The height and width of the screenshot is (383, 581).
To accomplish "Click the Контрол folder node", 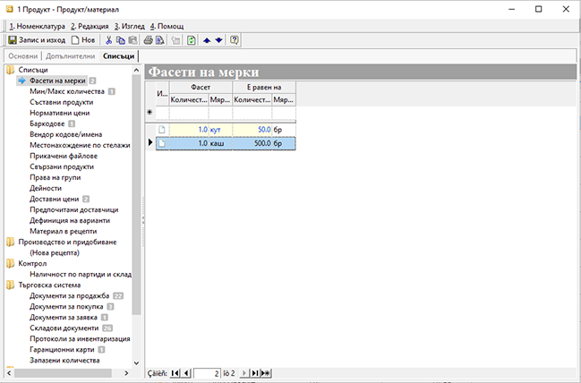I will [32, 263].
